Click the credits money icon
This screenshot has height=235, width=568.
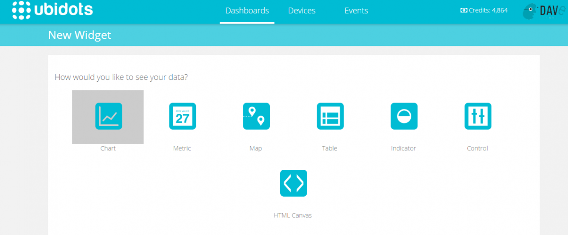(463, 10)
